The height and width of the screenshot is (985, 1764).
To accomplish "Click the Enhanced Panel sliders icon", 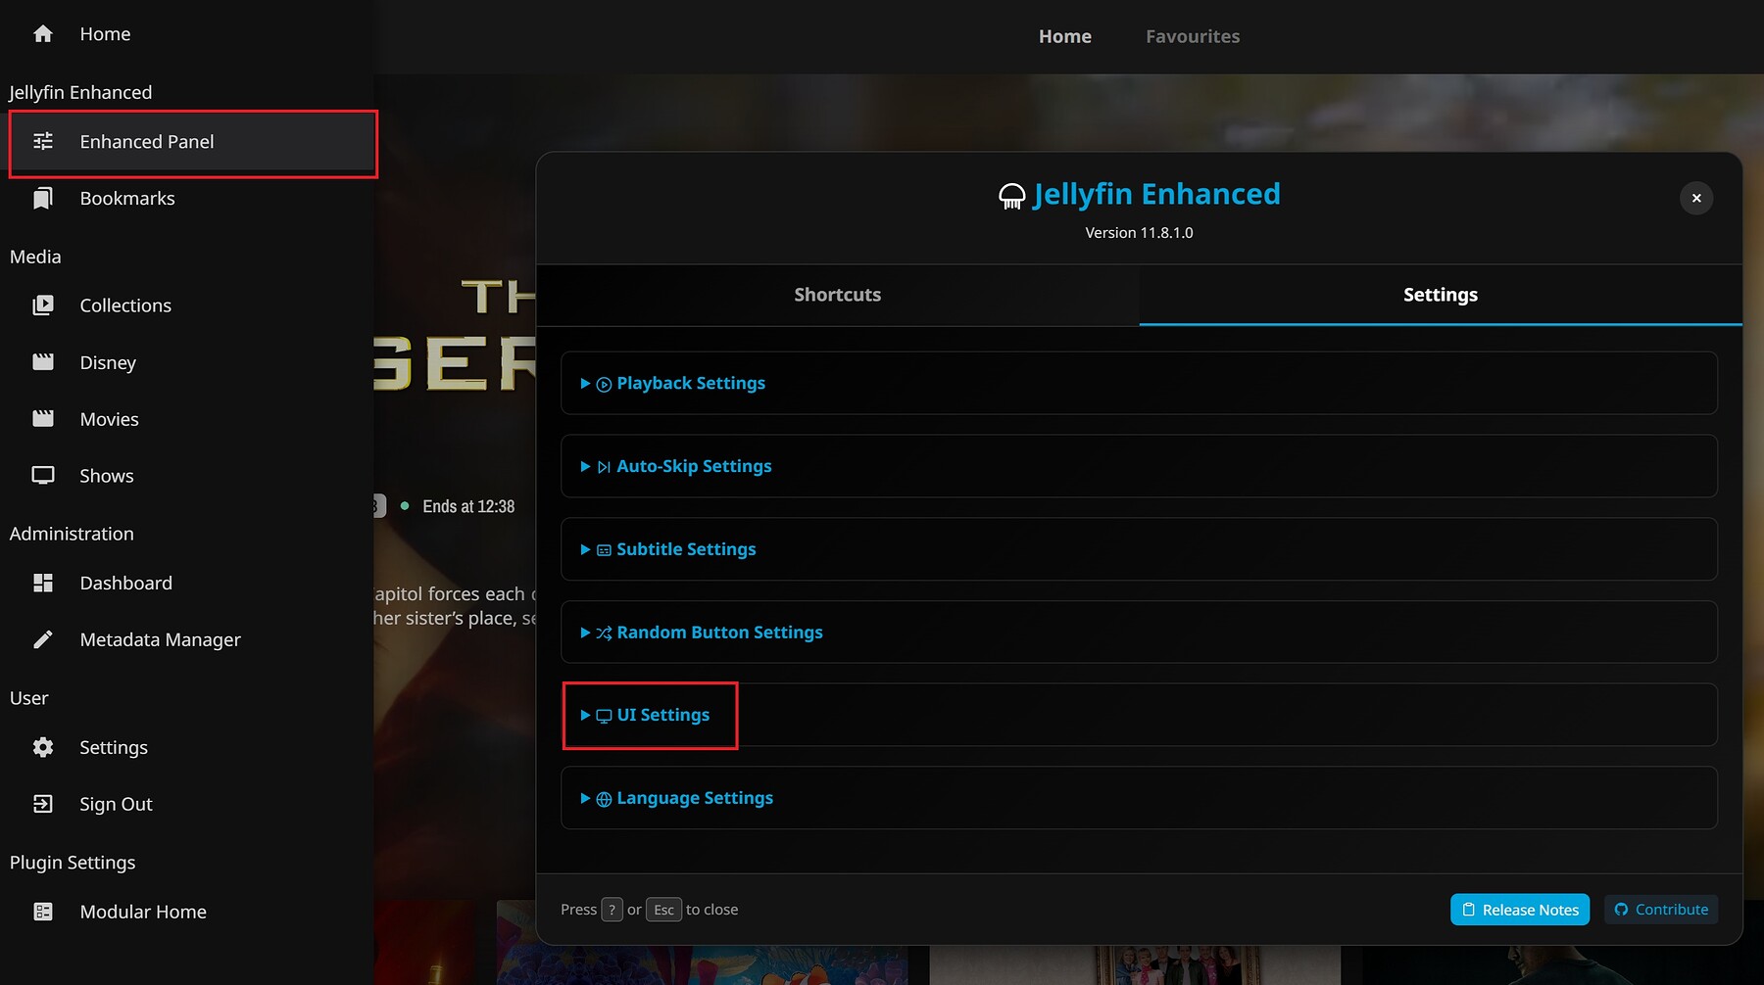I will pyautogui.click(x=43, y=142).
